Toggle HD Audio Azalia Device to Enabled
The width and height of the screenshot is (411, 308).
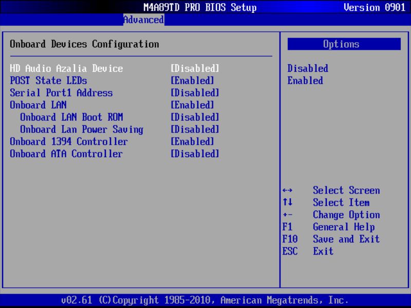click(x=195, y=68)
